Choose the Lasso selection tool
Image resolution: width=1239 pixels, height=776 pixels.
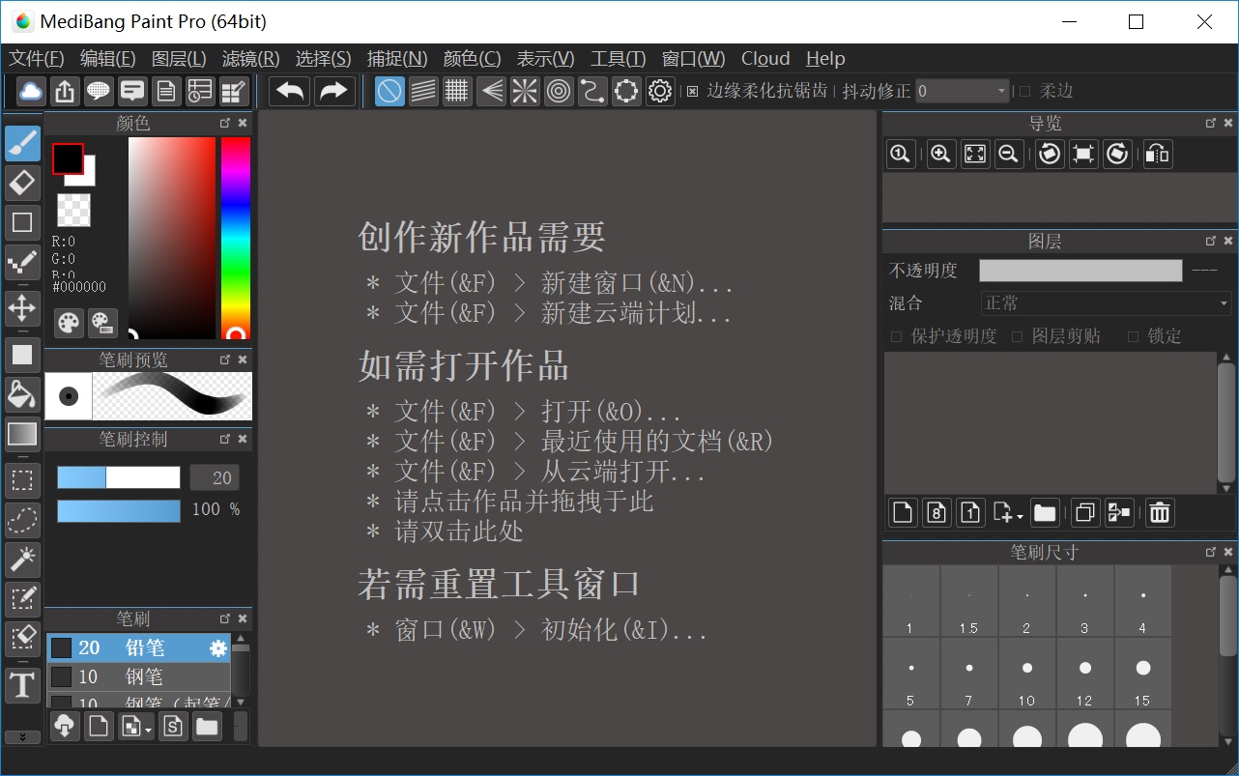point(22,520)
